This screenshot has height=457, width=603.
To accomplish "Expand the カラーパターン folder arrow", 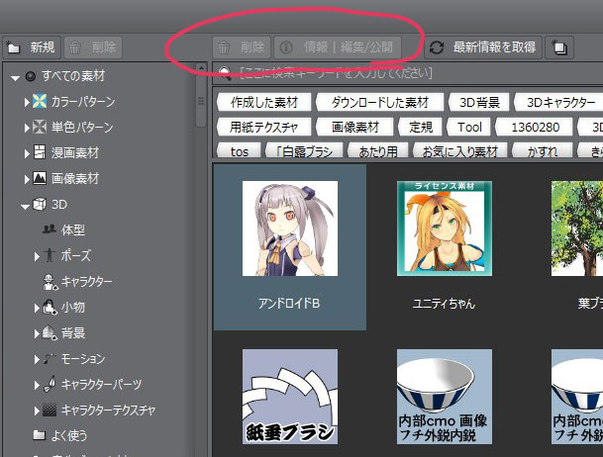I will coord(27,103).
